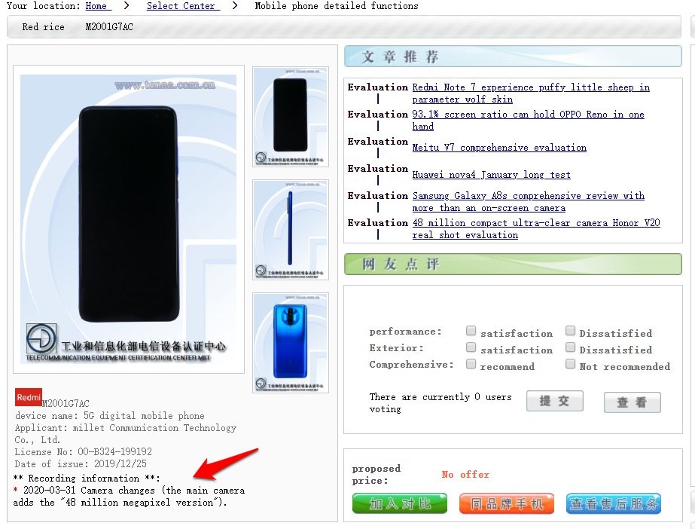
Task: Click the 提交 submit vote button
Action: pos(554,402)
